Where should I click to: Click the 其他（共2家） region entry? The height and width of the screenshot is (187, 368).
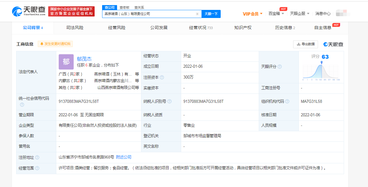[x=71, y=88]
